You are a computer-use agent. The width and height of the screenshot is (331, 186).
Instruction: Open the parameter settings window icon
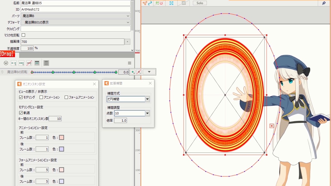[37, 63]
